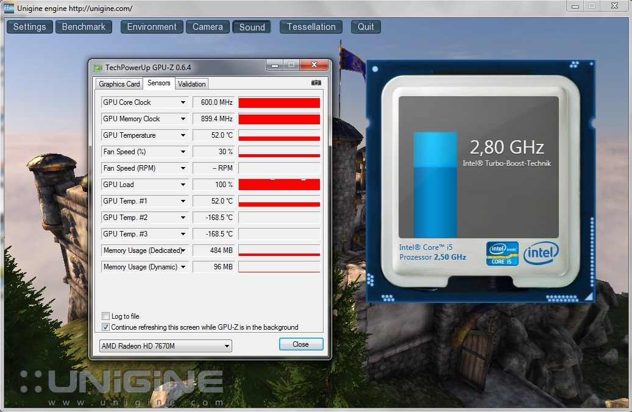The height and width of the screenshot is (412, 632).
Task: Click the GPU Core Clock red graph
Action: click(279, 102)
